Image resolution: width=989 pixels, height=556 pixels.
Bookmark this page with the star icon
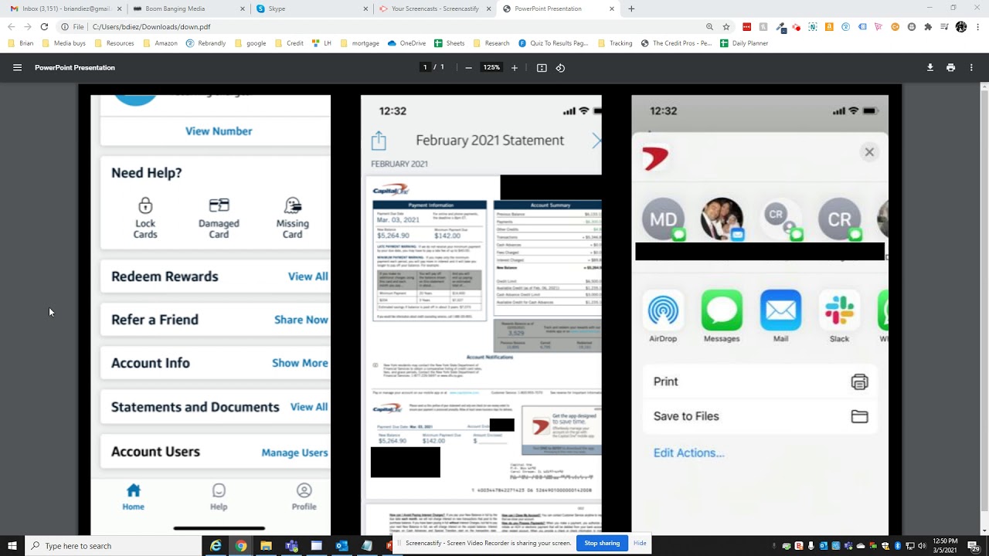tap(726, 26)
